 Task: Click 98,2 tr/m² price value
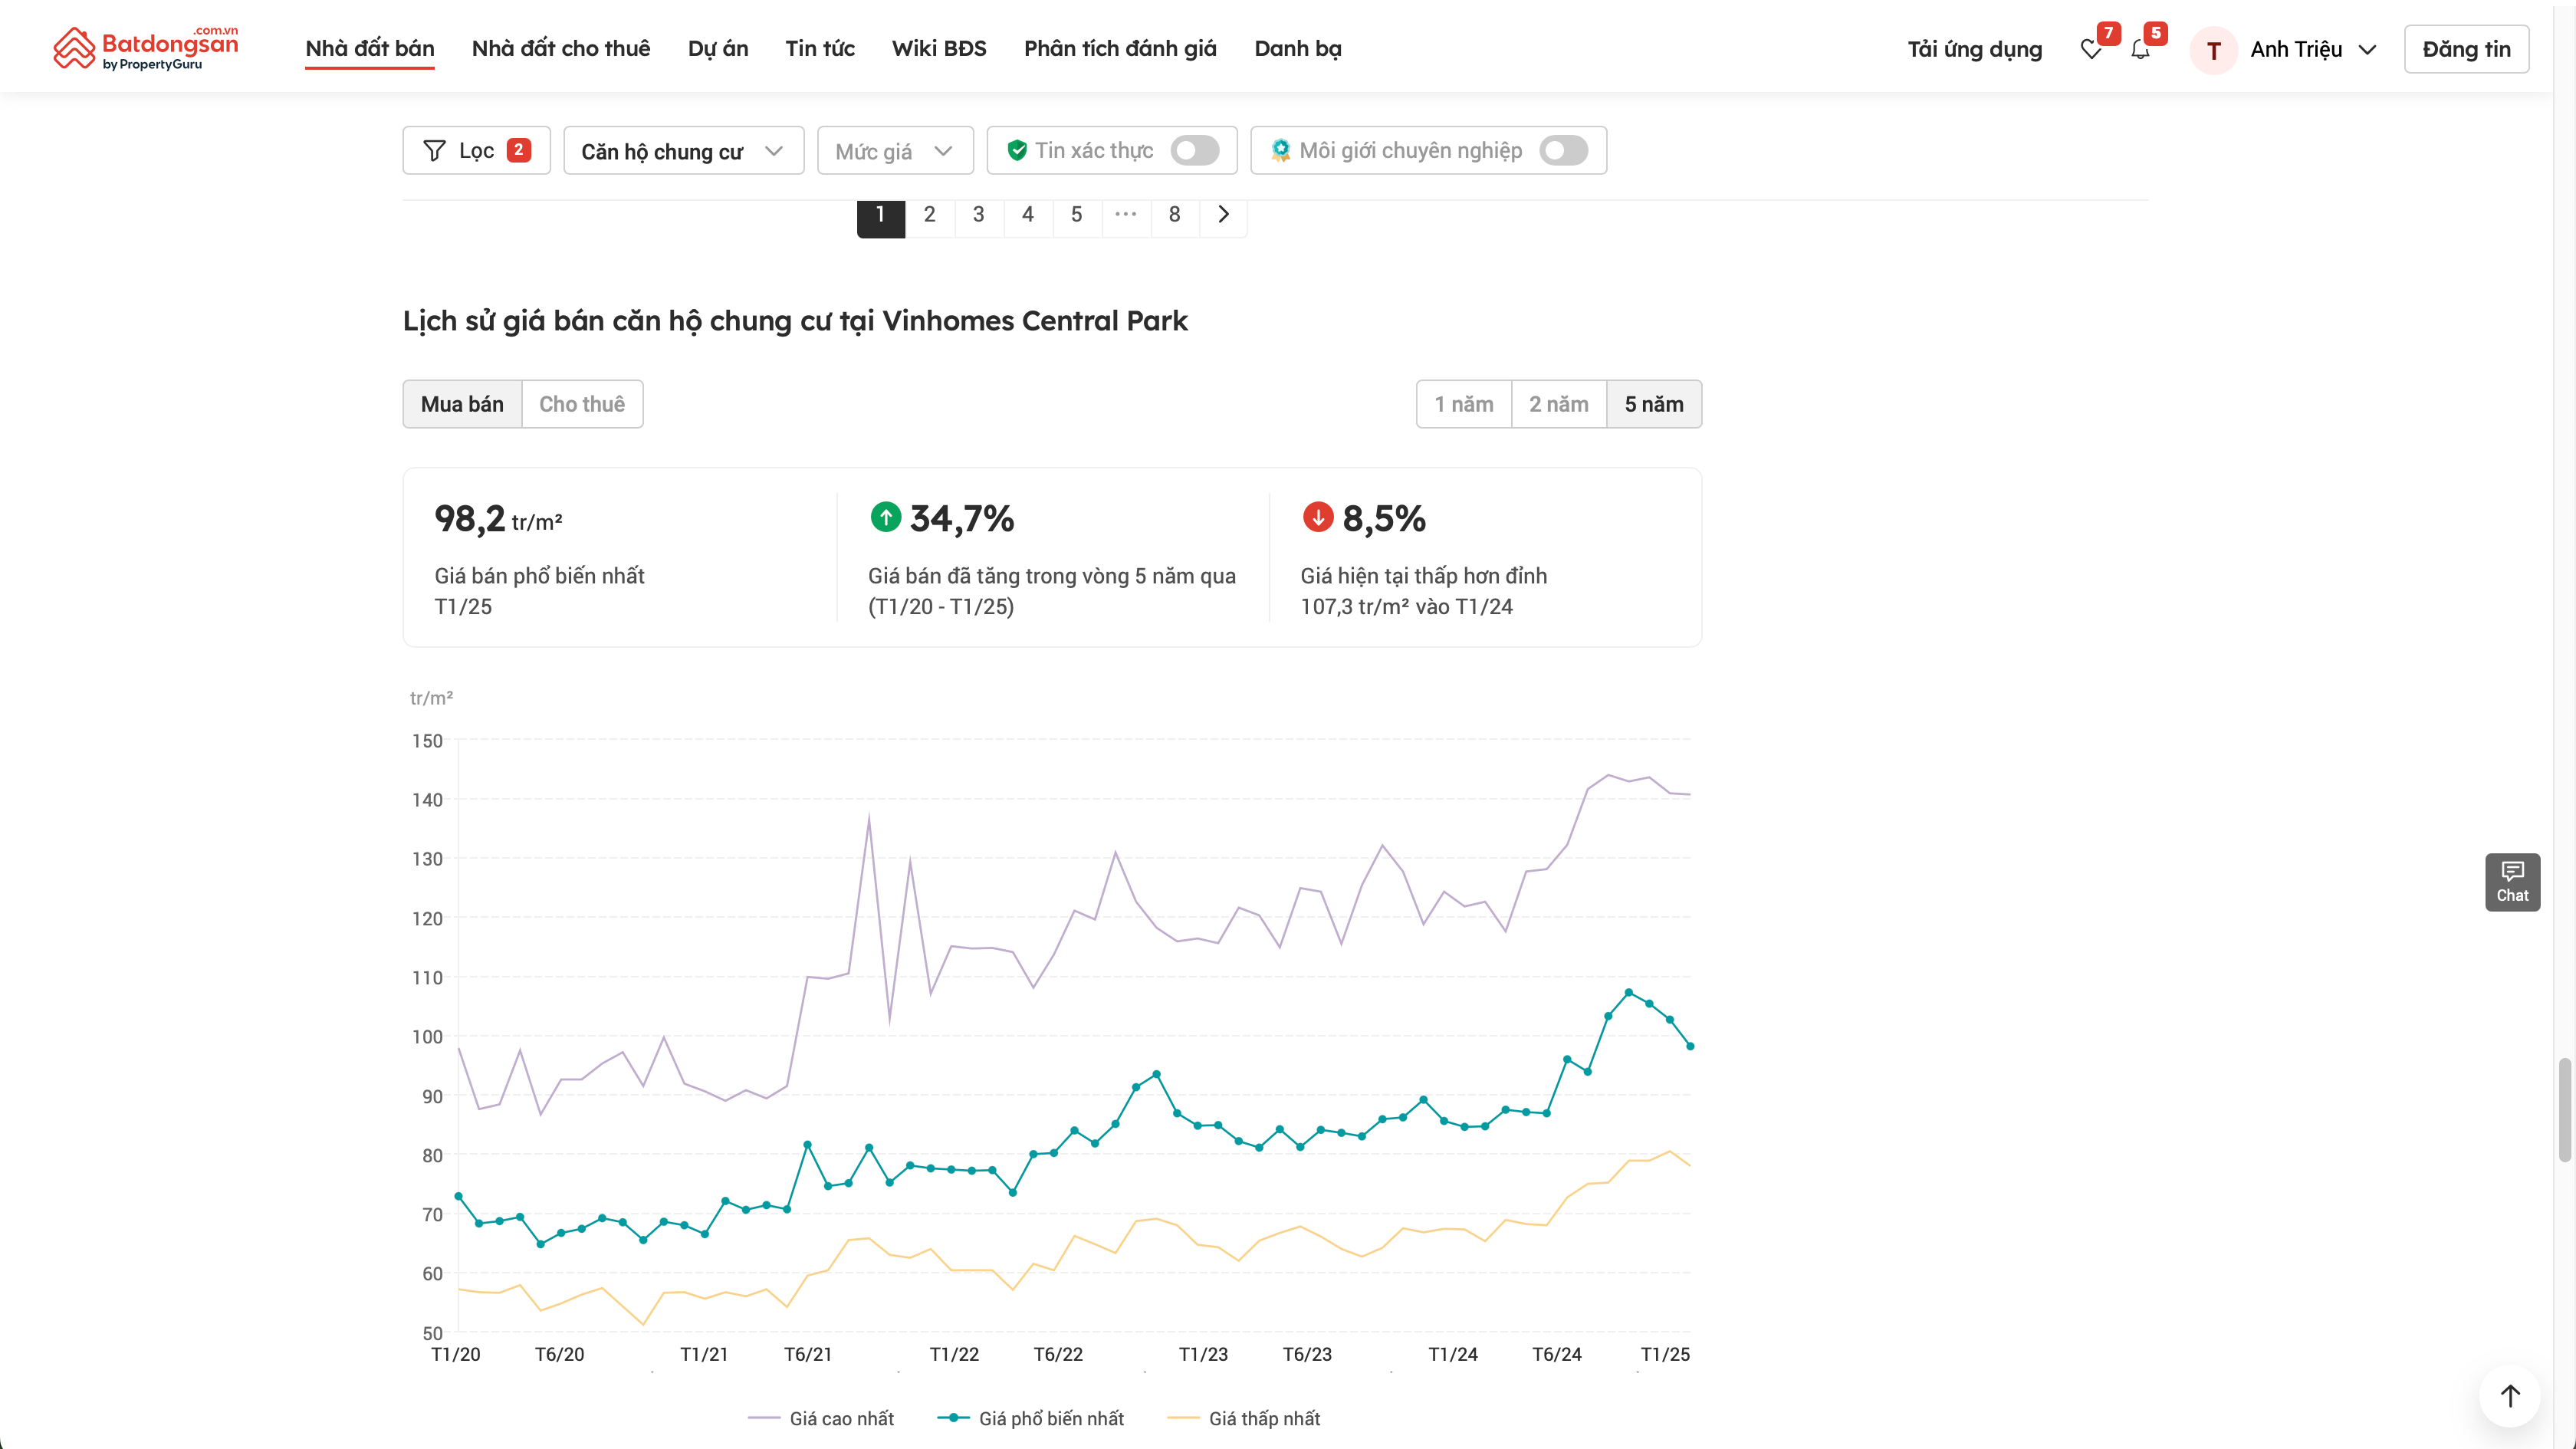[498, 518]
